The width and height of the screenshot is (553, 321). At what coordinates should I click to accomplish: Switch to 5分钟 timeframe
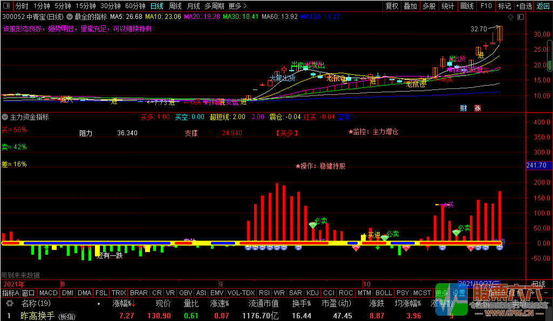(x=63, y=6)
